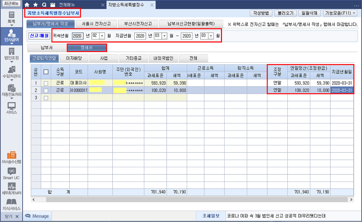
Task: Go to home icon in top bar
Action: 27,5
